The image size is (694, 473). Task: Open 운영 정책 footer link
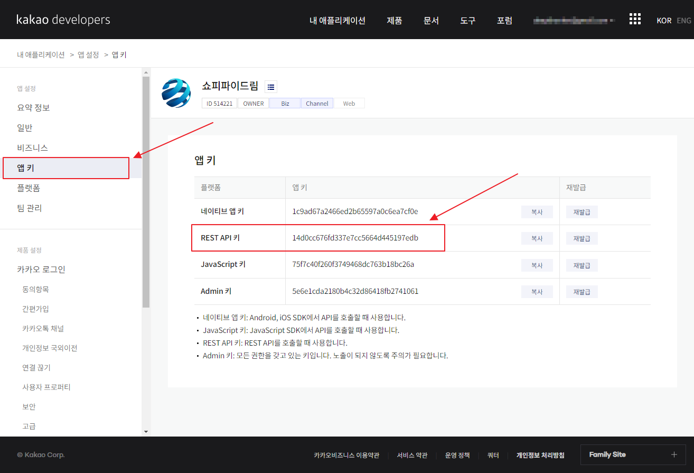pos(457,455)
